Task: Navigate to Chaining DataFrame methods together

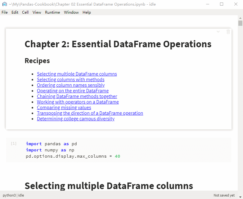Action: tap(77, 96)
